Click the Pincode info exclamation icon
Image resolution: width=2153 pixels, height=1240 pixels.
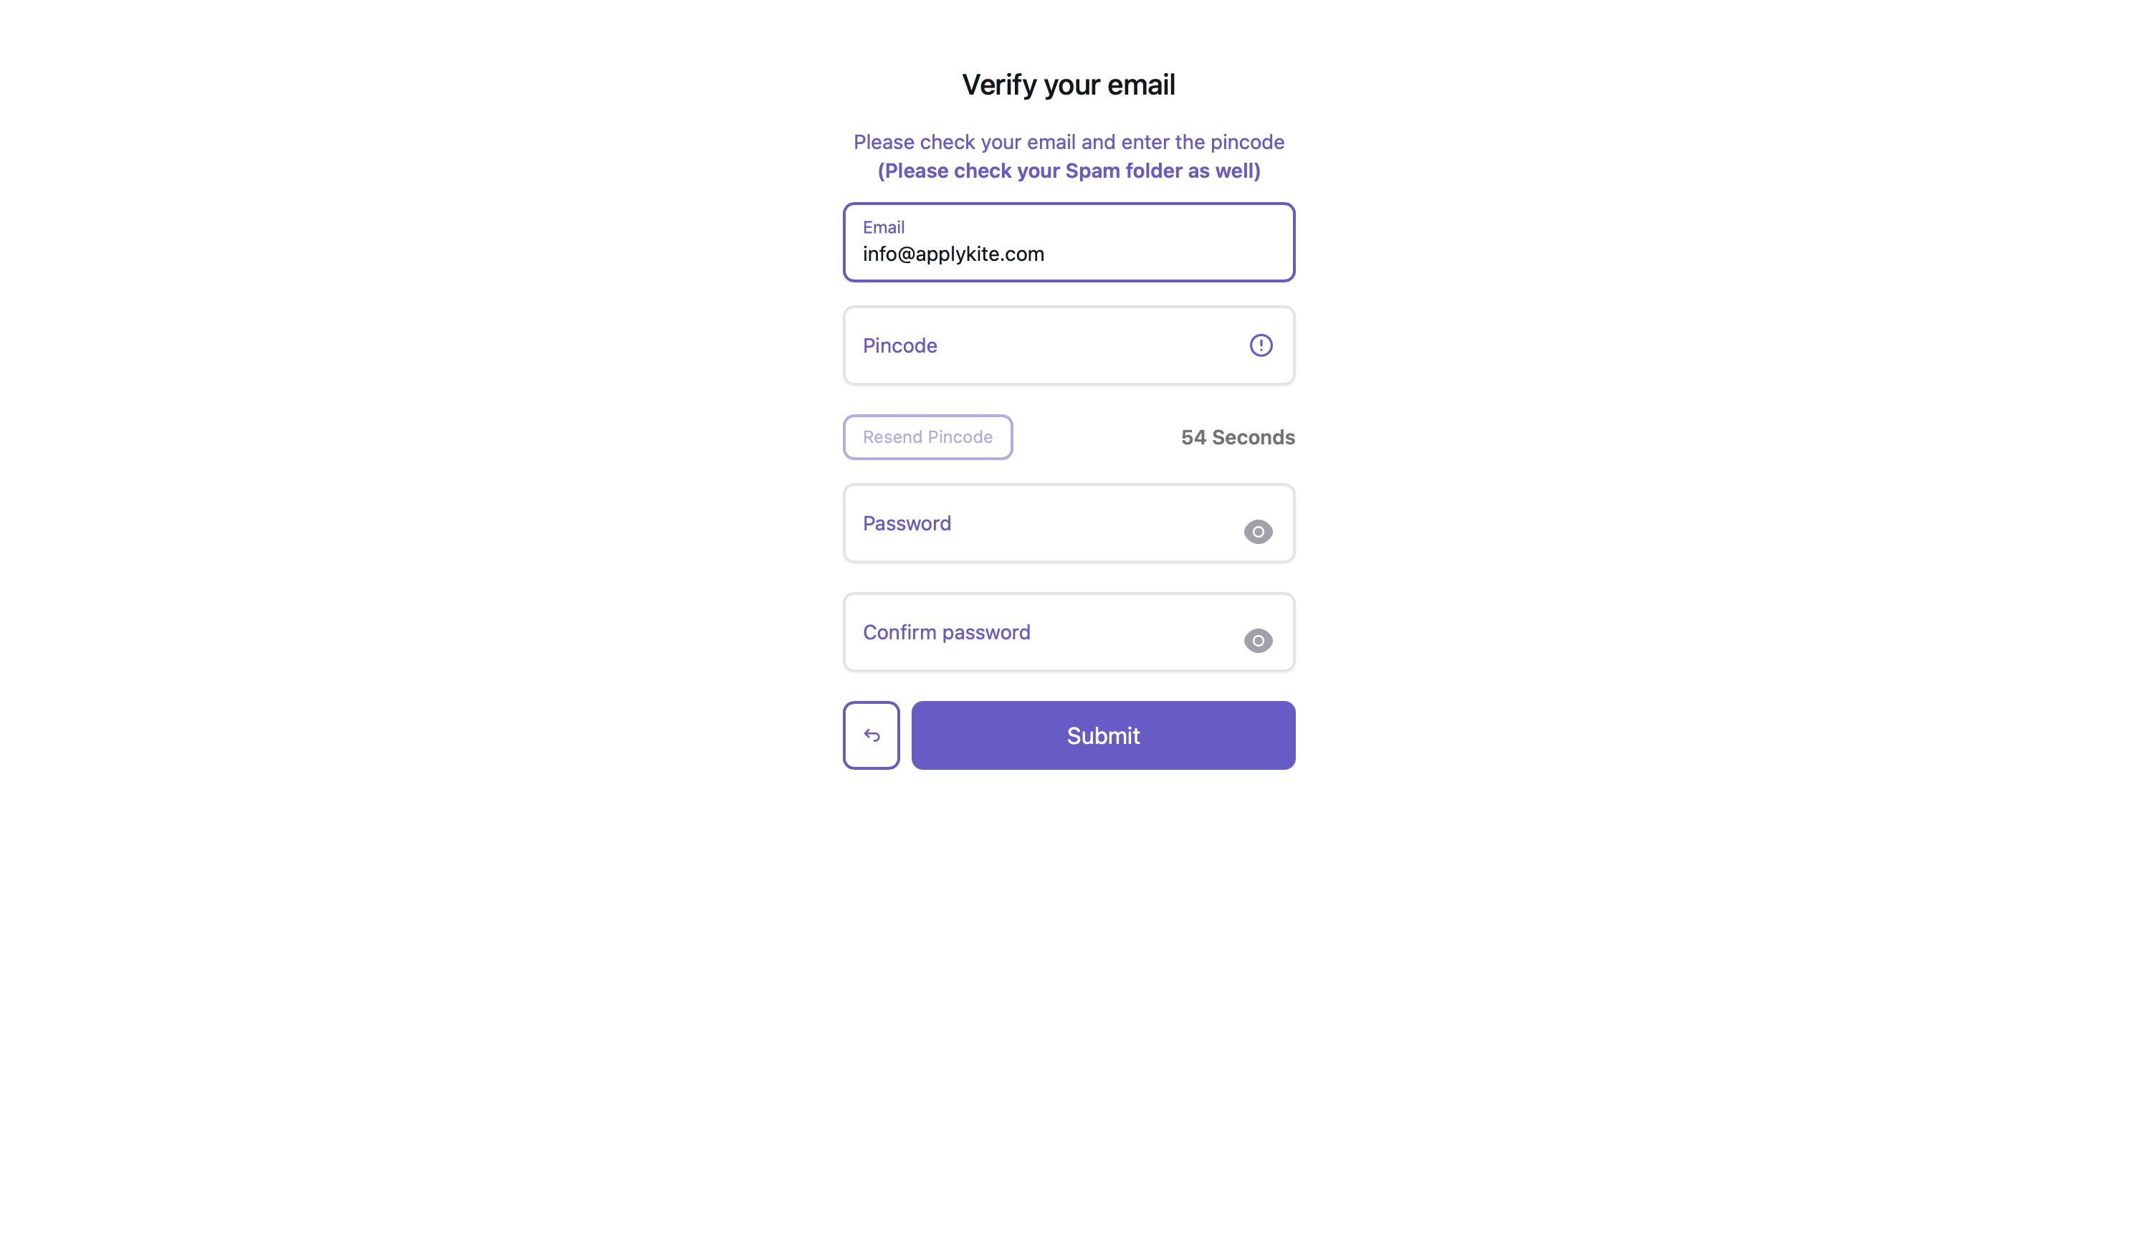point(1260,345)
